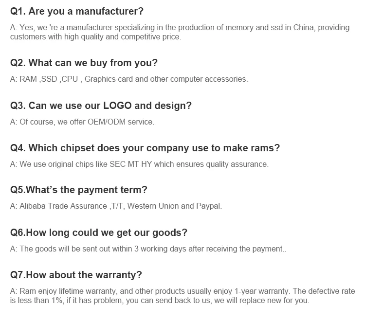365x323 pixels.
Task: Click the word 'LOGO' in the Q3 heading
Action: coord(116,106)
